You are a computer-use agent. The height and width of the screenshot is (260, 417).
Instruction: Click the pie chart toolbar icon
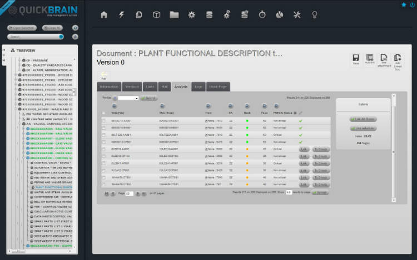tap(279, 14)
